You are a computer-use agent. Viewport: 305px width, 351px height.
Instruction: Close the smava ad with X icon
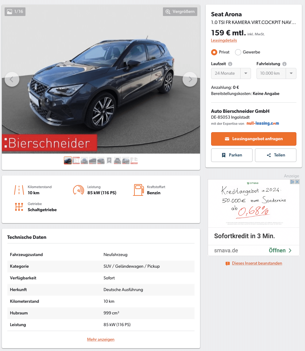click(297, 182)
